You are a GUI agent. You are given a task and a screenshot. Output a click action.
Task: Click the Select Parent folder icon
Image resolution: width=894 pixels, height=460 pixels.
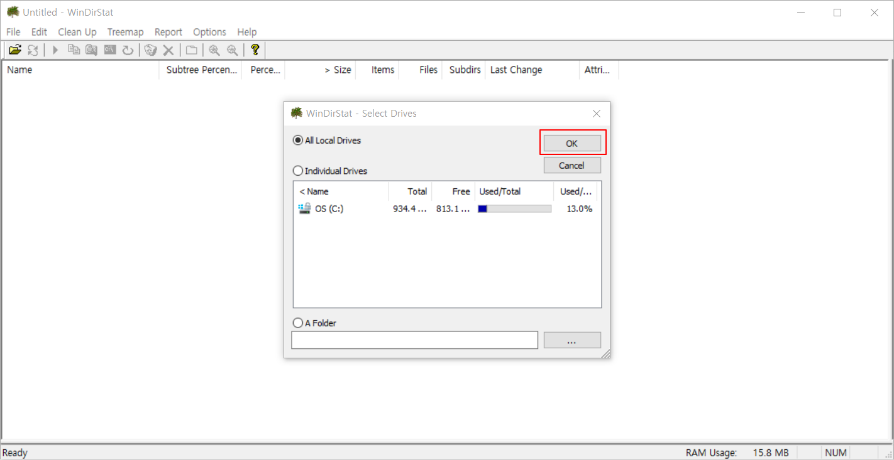click(191, 50)
